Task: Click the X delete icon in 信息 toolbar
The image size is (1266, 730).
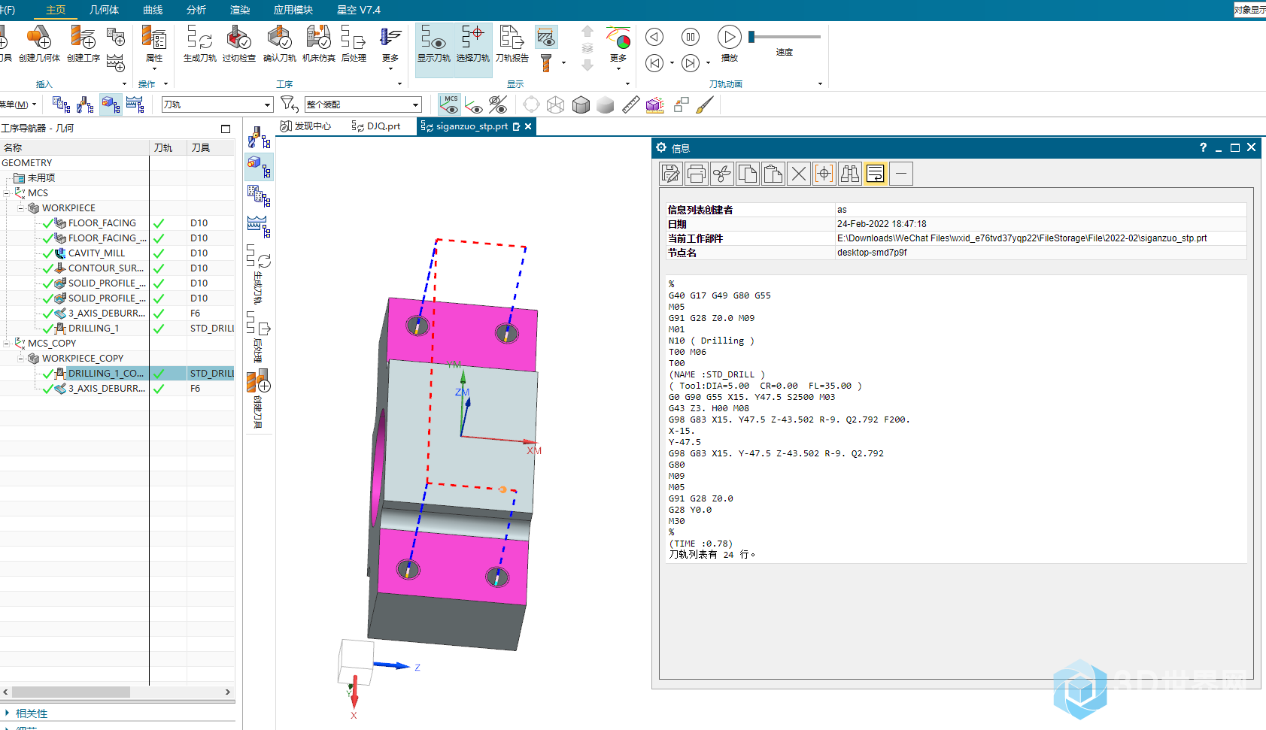Action: point(799,174)
